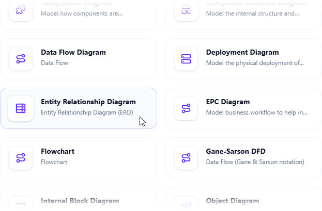322x211 pixels.
Task: Open Entity Relationship Diagram by its title
Action: coord(88,102)
